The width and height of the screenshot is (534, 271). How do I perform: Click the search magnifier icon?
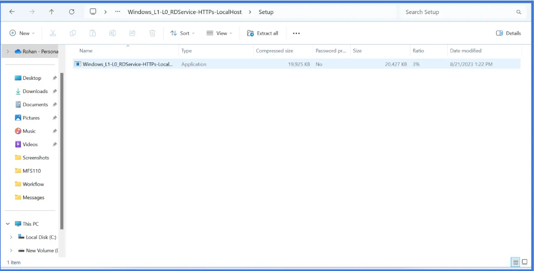[x=519, y=12]
